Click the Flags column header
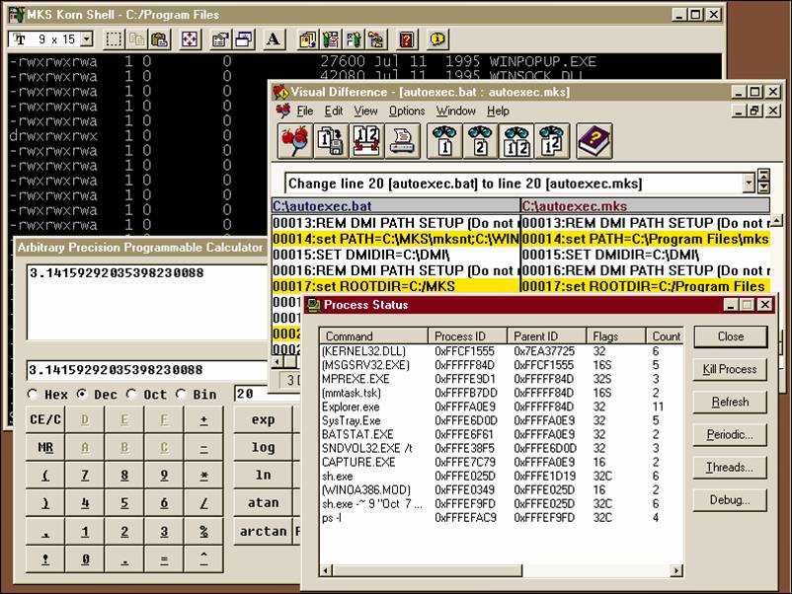Screen dimensions: 792x594 coord(616,336)
